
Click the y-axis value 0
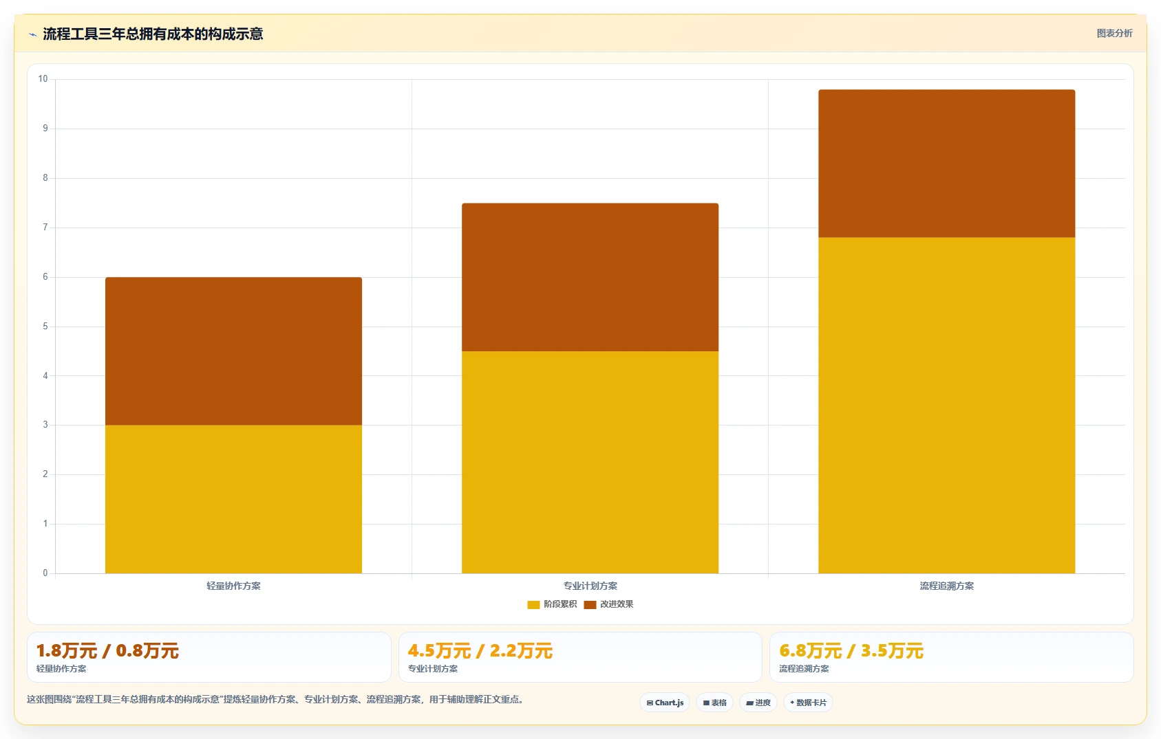45,573
